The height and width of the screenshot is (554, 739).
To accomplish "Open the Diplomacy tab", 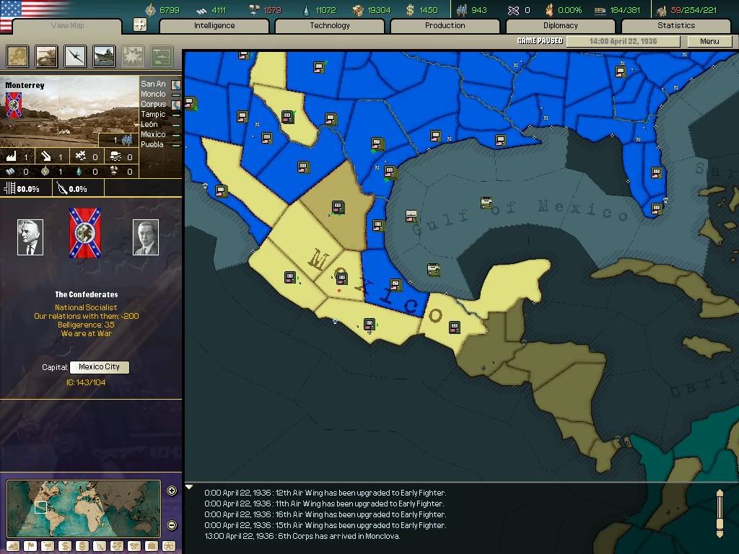I will click(560, 25).
